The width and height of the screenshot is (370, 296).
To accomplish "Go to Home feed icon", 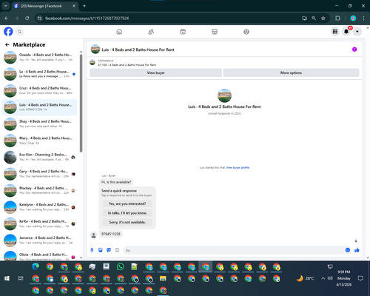I will click(x=119, y=32).
